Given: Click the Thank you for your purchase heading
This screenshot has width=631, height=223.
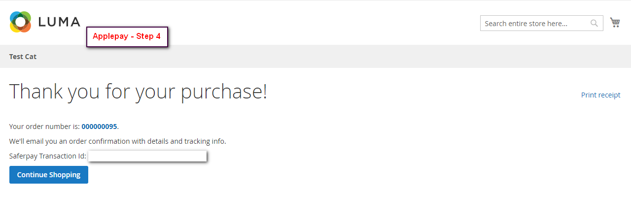Looking at the screenshot, I should pyautogui.click(x=138, y=92).
